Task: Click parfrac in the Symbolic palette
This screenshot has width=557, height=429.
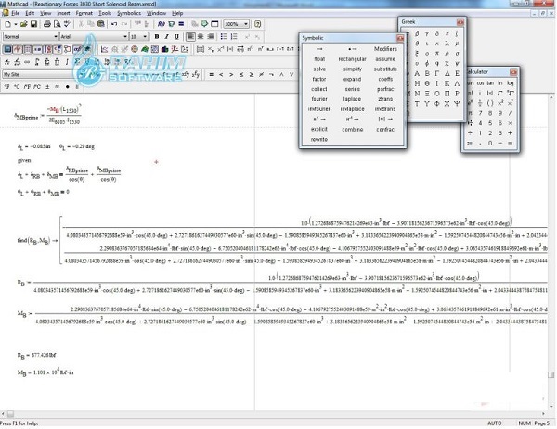Action: [385, 89]
